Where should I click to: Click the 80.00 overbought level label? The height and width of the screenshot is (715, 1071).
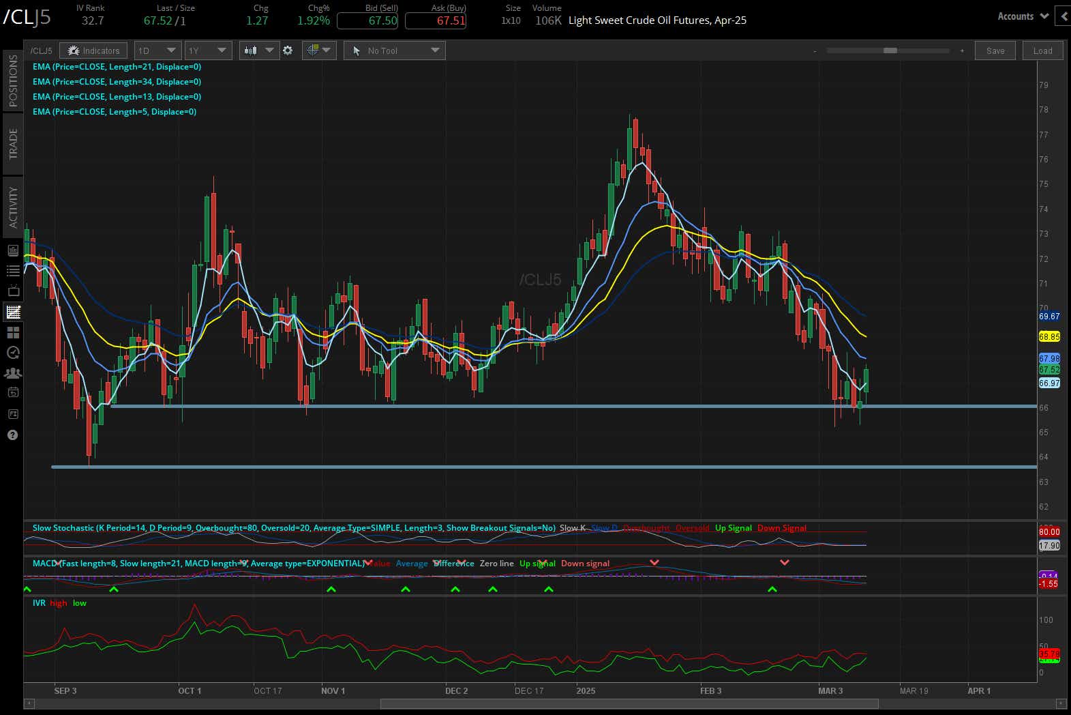(x=1049, y=532)
